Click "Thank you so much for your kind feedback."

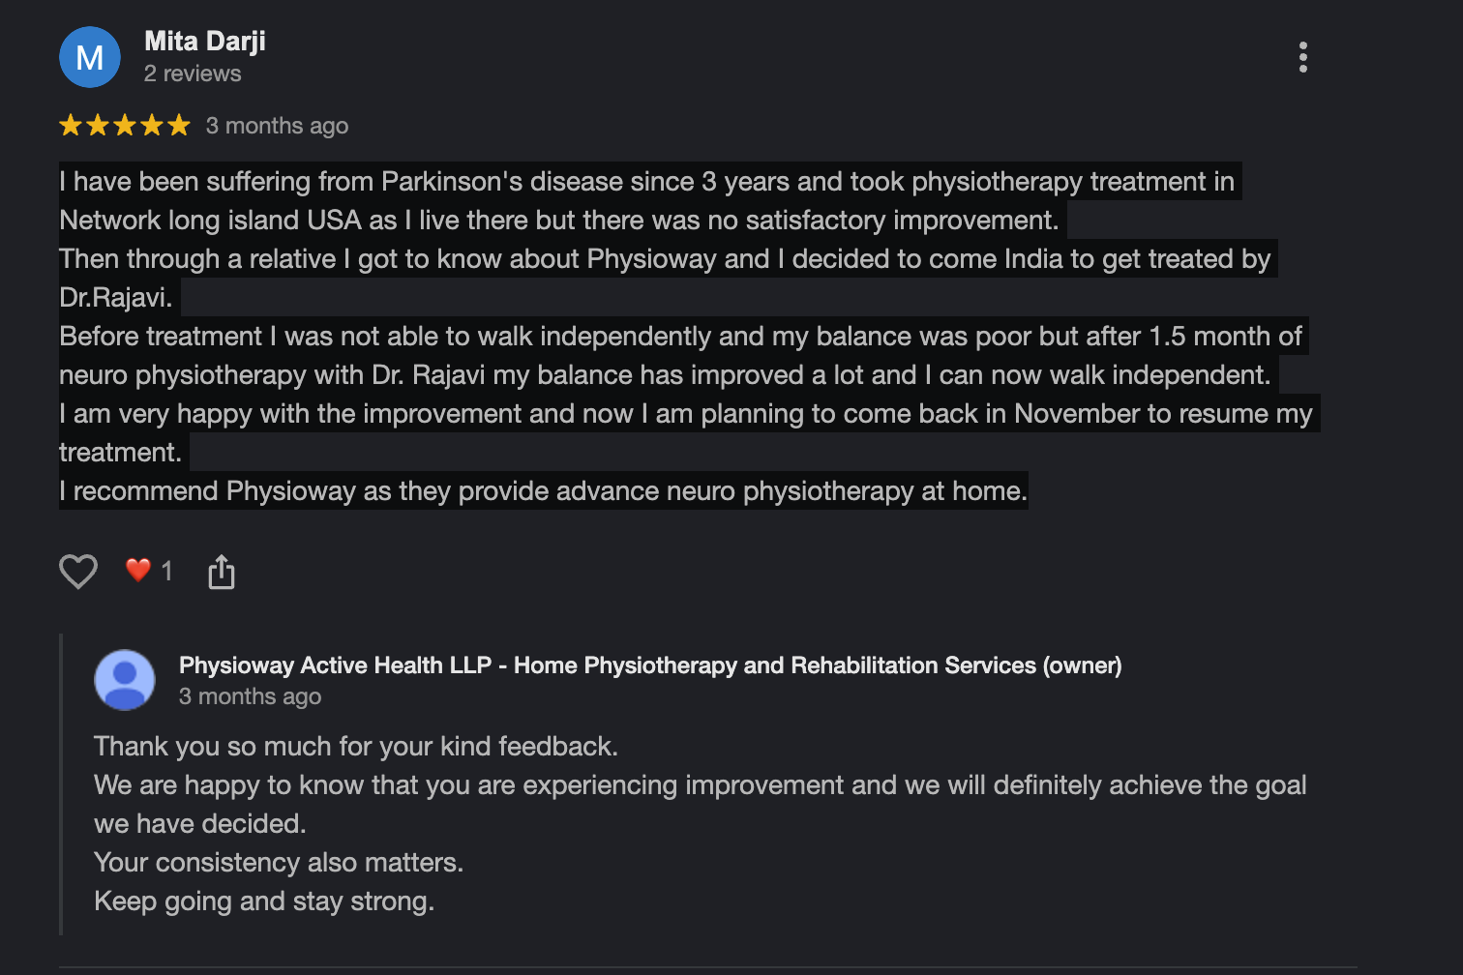point(356,747)
